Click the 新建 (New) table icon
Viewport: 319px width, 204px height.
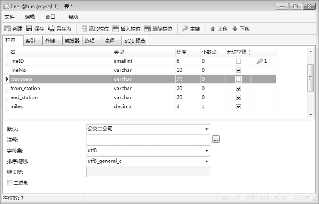pos(8,29)
